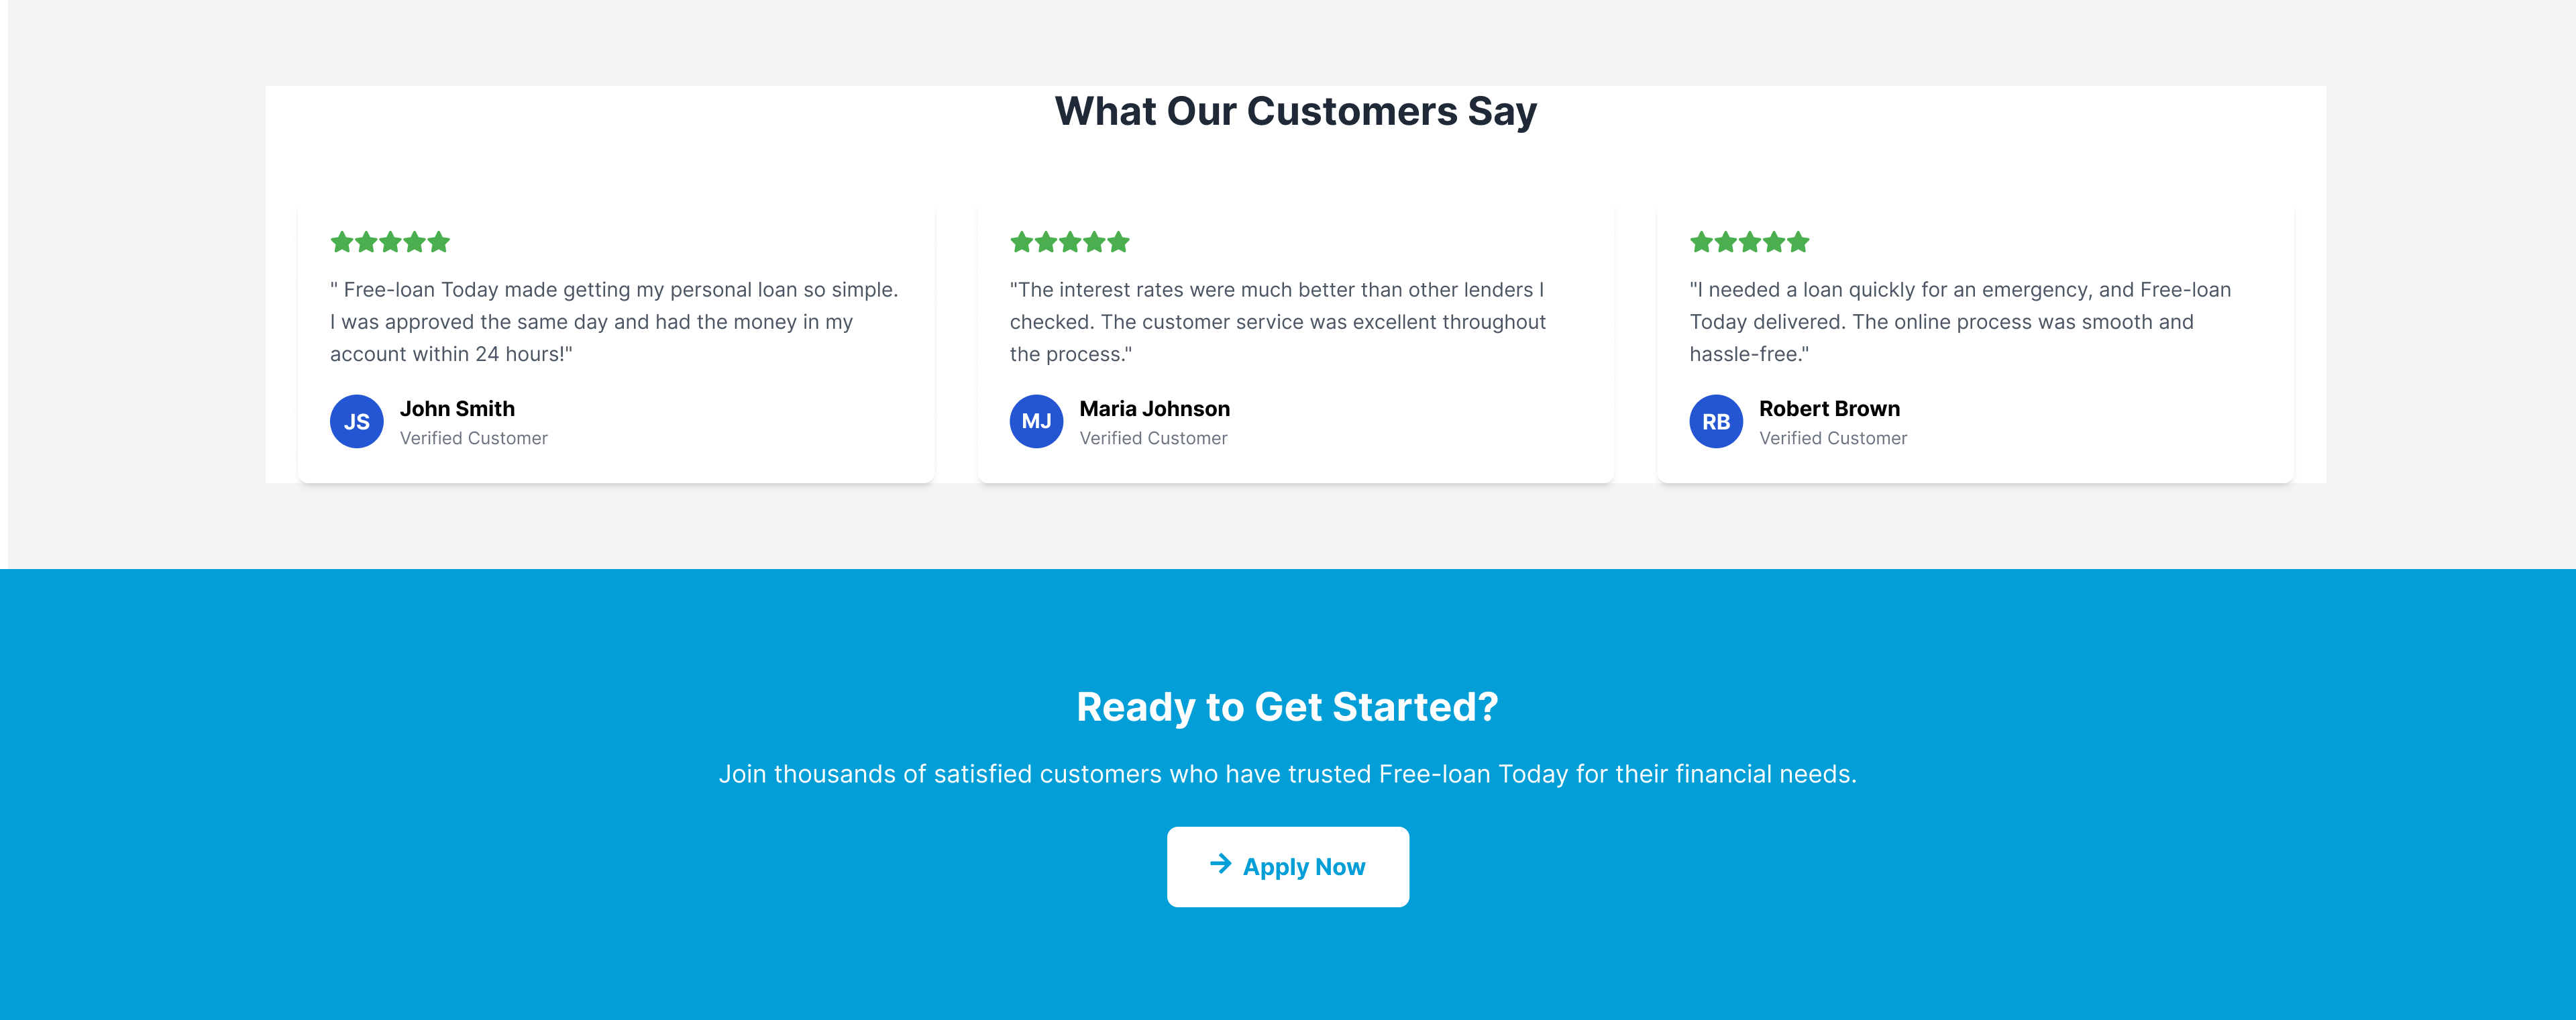Click the John Smith name
2576x1020 pixels.
(x=457, y=409)
